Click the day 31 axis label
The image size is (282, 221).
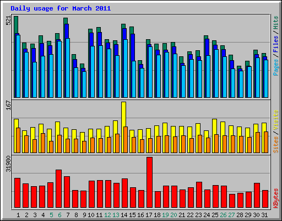(264, 215)
